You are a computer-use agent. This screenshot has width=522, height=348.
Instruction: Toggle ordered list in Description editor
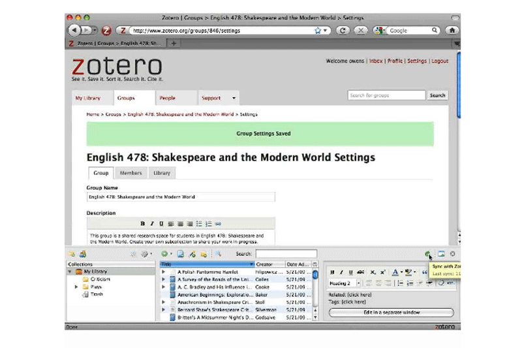208,224
